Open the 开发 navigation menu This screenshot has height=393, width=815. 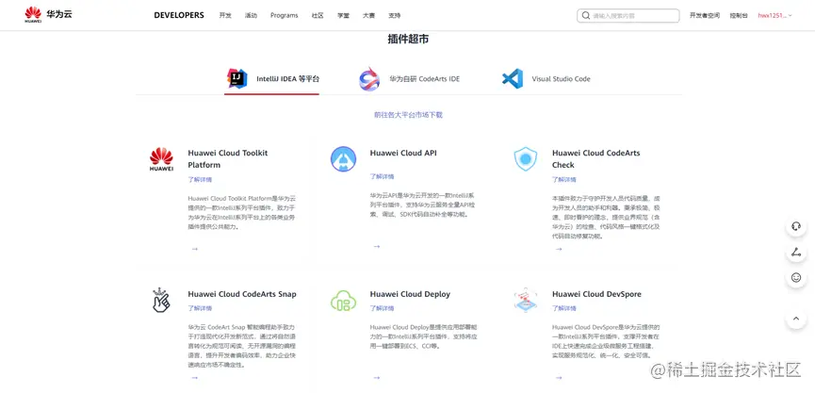click(225, 16)
